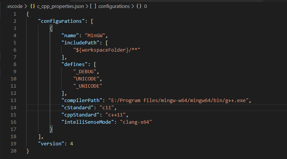Click the object braces icon before 0
287x159 pixels.
[x=139, y=6]
